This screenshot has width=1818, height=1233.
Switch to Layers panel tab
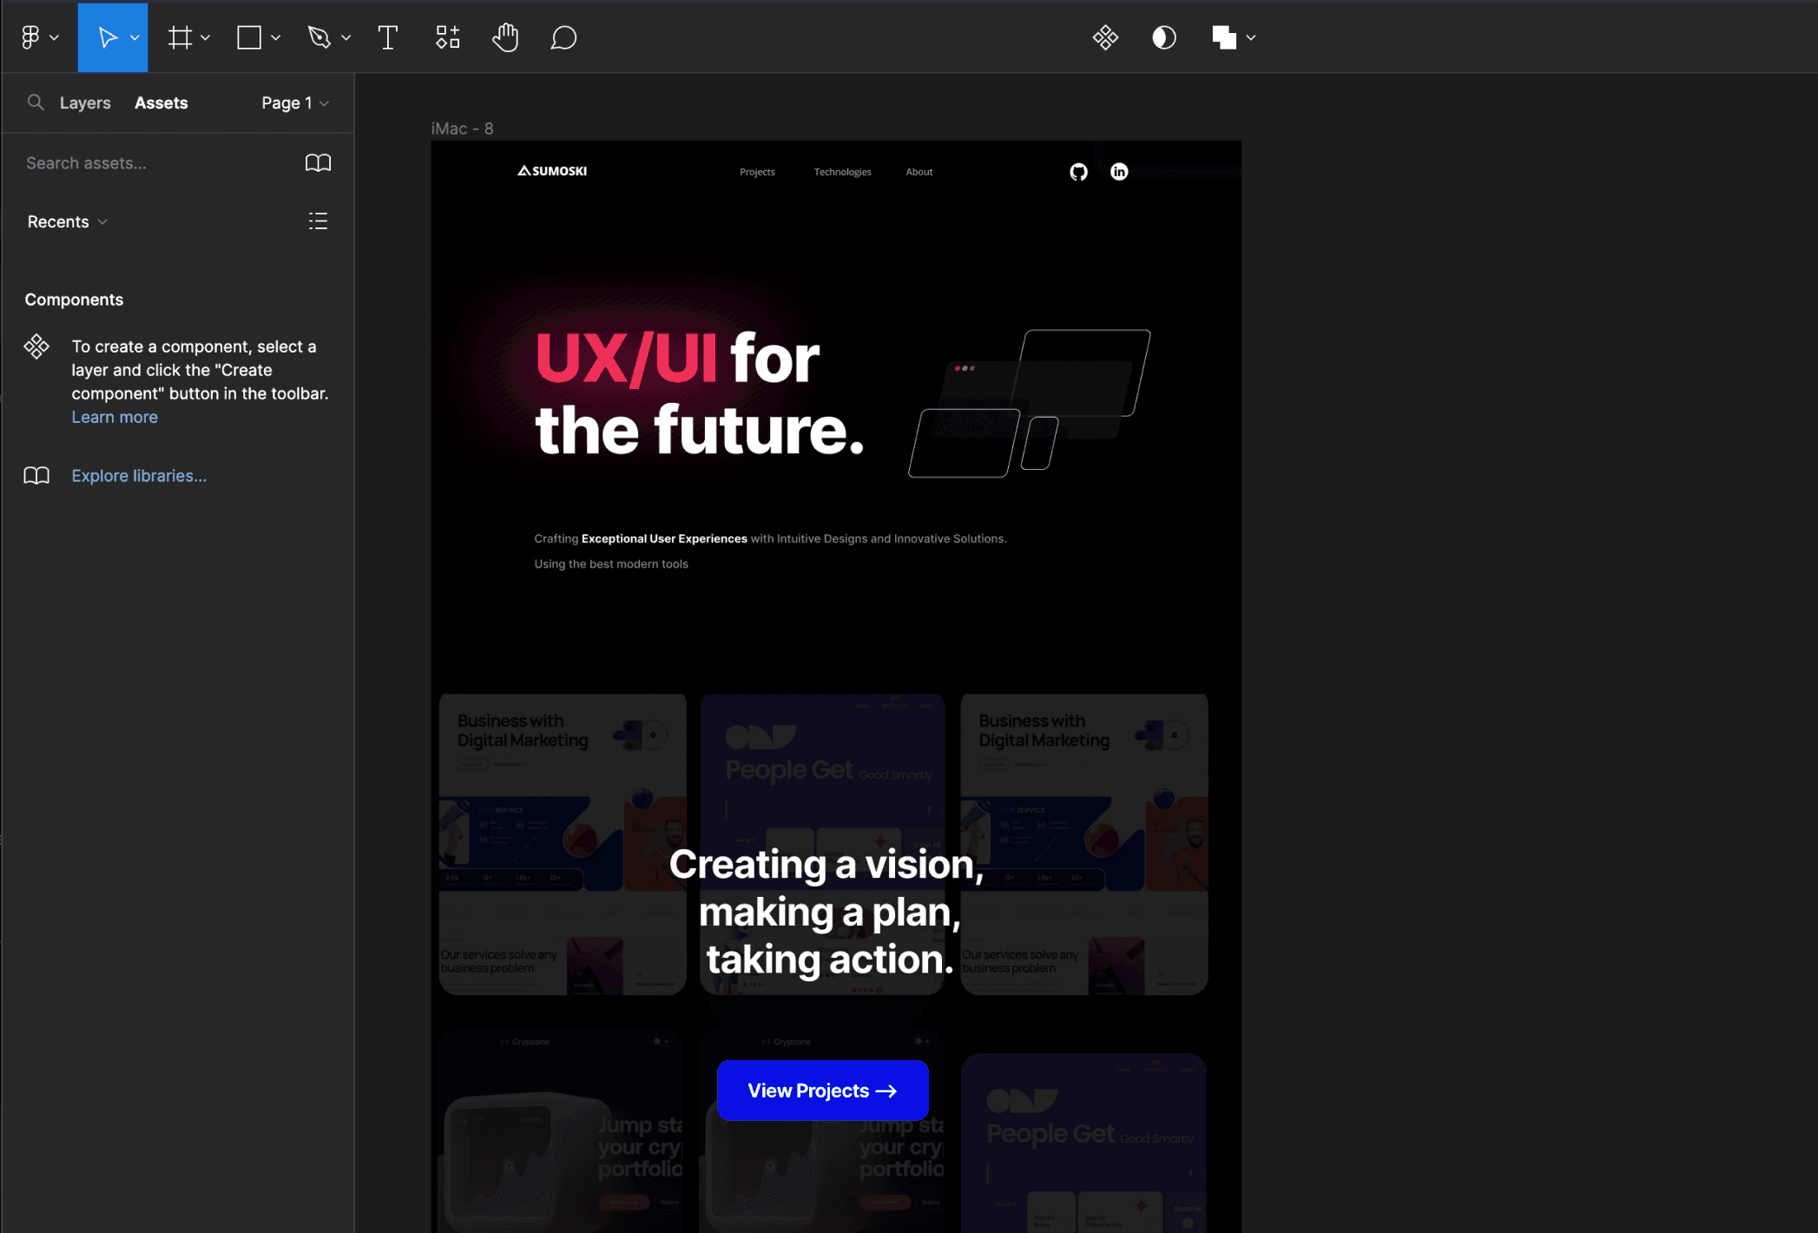coord(87,102)
